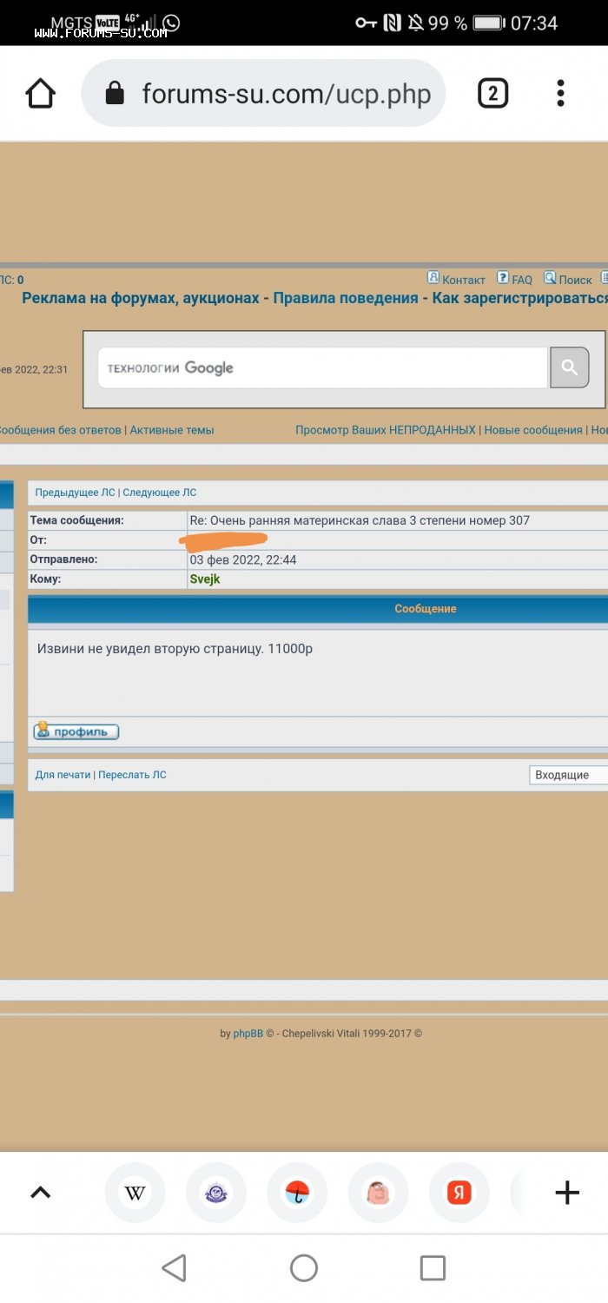
Task: Tap the browser home icon
Action: tap(41, 94)
